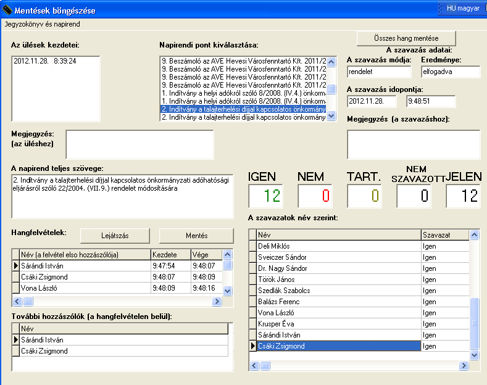Click the full agenda text box

pos(122,196)
